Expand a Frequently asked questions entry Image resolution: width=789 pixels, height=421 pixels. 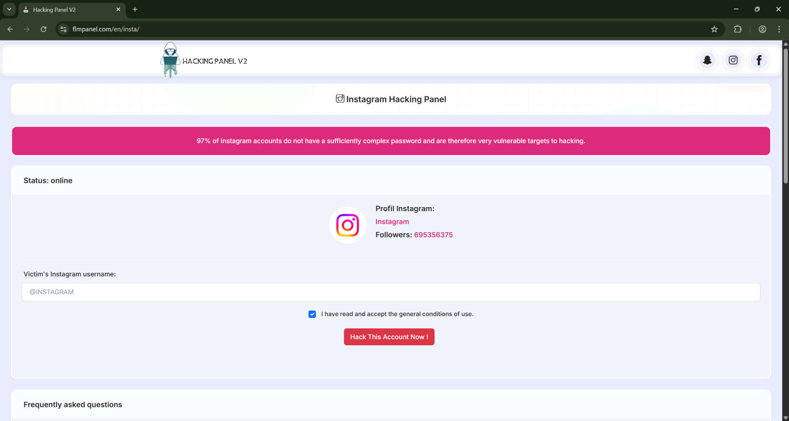tap(72, 404)
